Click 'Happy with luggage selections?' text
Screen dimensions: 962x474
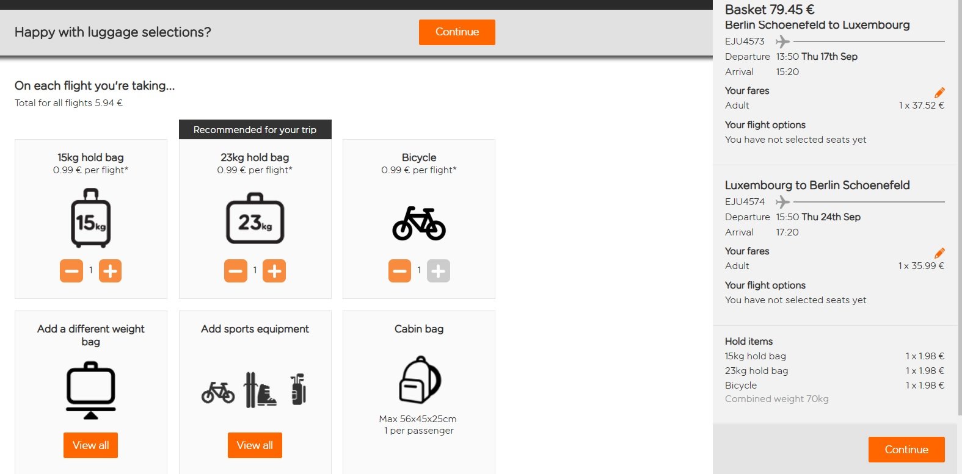tap(113, 32)
